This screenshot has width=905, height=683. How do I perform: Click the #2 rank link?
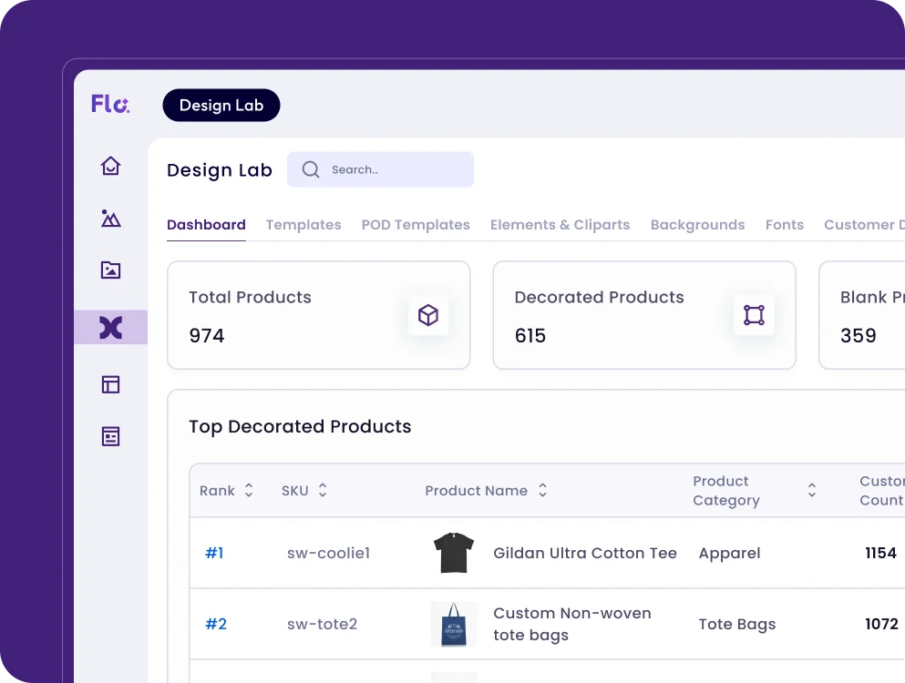[216, 624]
